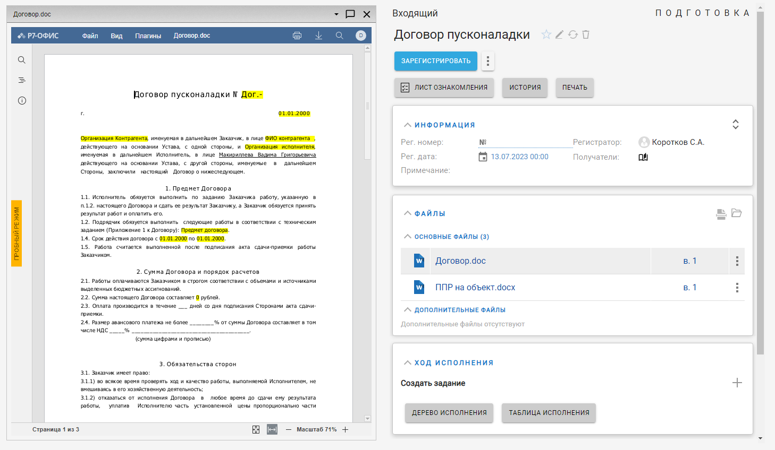Image resolution: width=775 pixels, height=450 pixels.
Task: Delete document using trash icon
Action: 586,34
